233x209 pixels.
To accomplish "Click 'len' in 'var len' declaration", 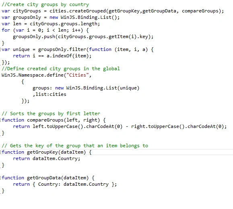I will [x=17, y=24].
